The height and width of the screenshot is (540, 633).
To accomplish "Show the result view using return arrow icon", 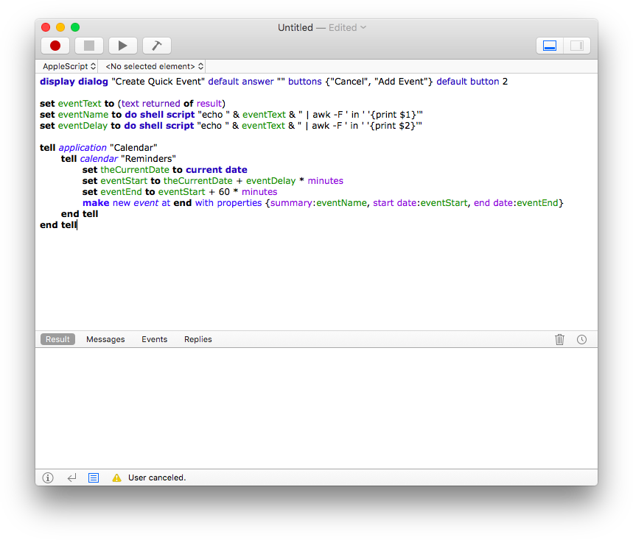I will pyautogui.click(x=71, y=477).
